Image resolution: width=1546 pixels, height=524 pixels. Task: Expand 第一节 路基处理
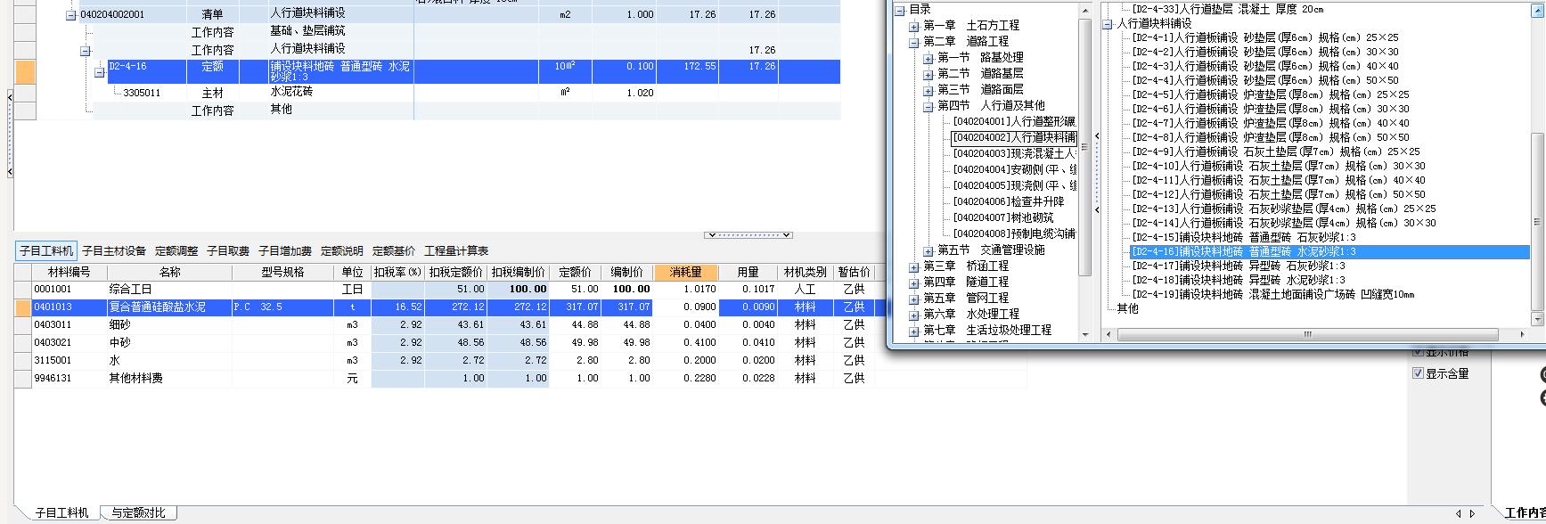pyautogui.click(x=928, y=58)
